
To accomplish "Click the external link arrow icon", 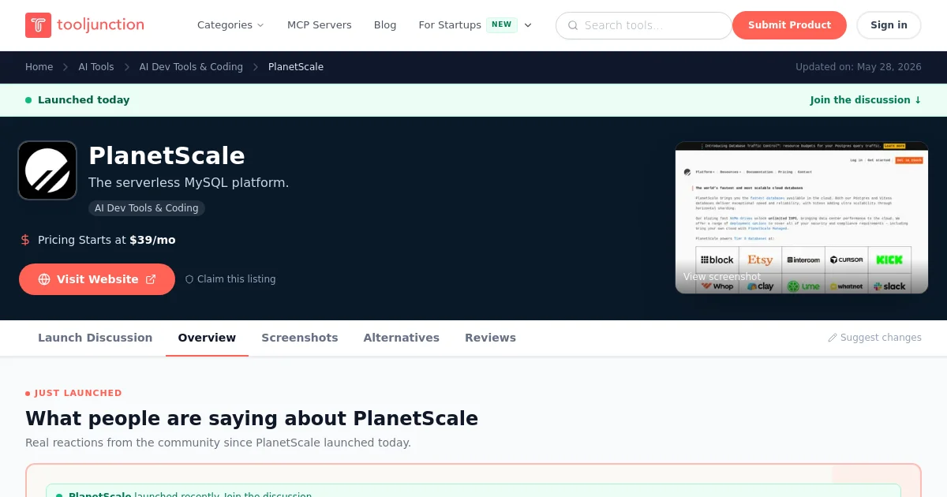I will pyautogui.click(x=151, y=279).
